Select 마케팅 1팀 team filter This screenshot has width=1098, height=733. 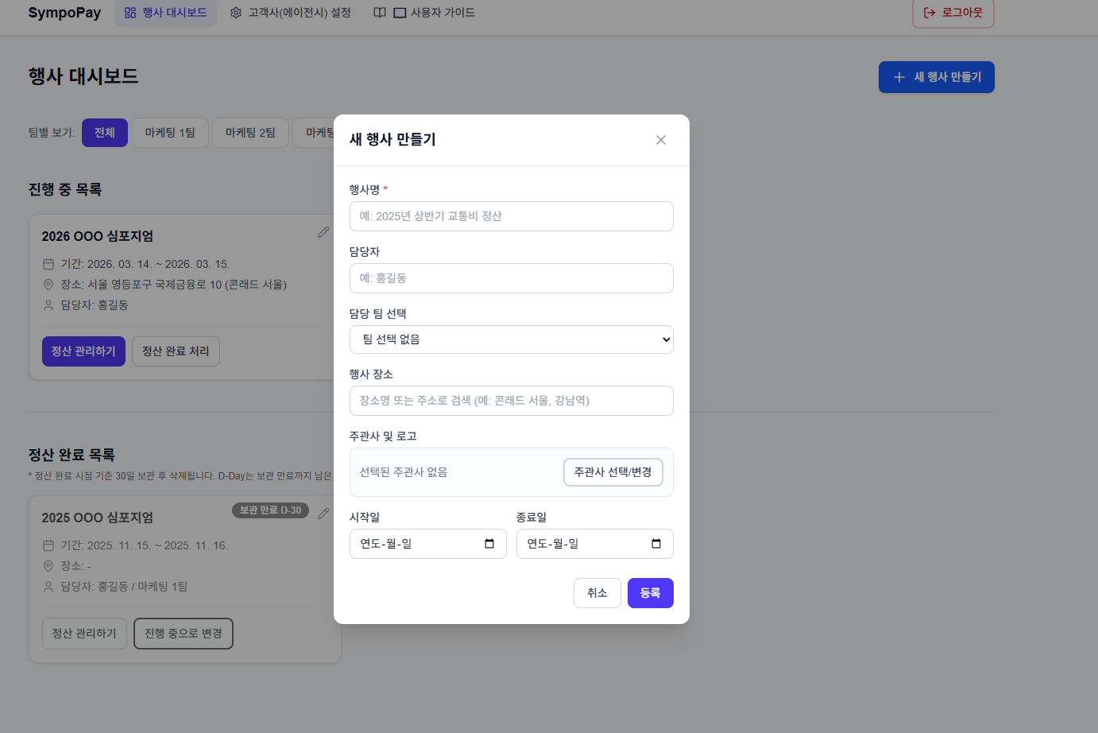(170, 133)
